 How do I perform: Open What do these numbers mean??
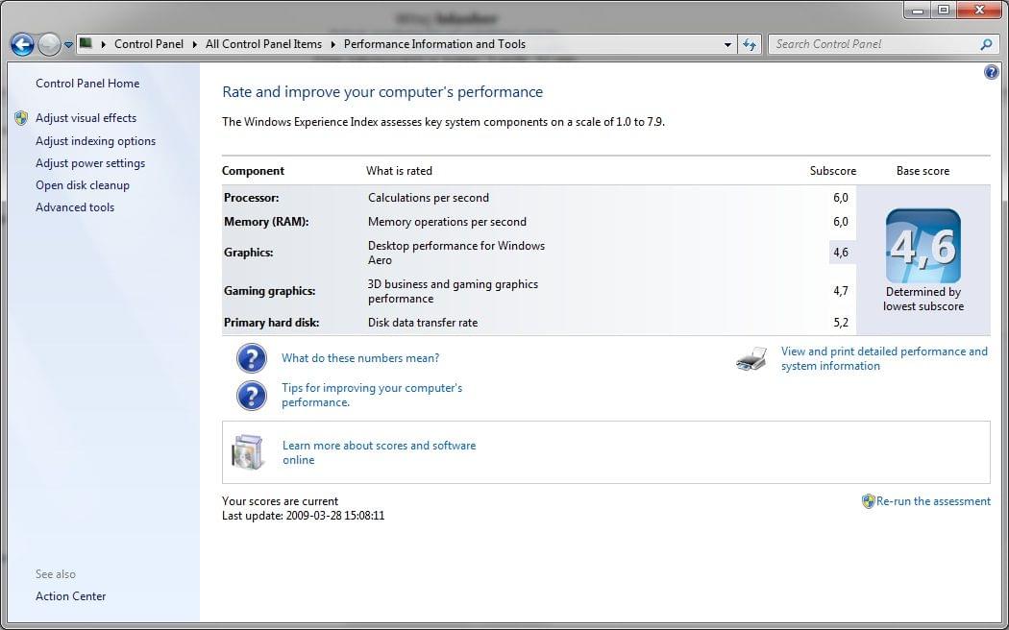click(360, 358)
